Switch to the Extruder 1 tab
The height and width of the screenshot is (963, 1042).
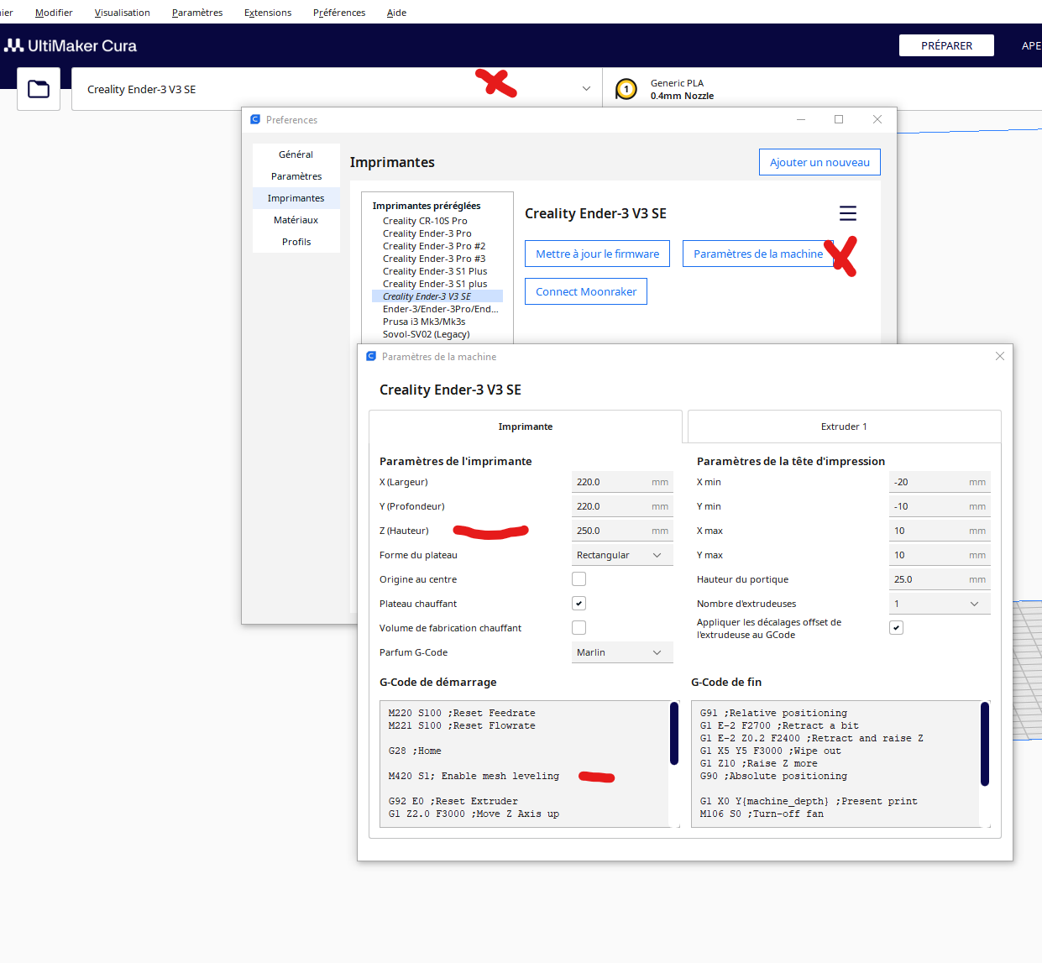[x=844, y=427]
